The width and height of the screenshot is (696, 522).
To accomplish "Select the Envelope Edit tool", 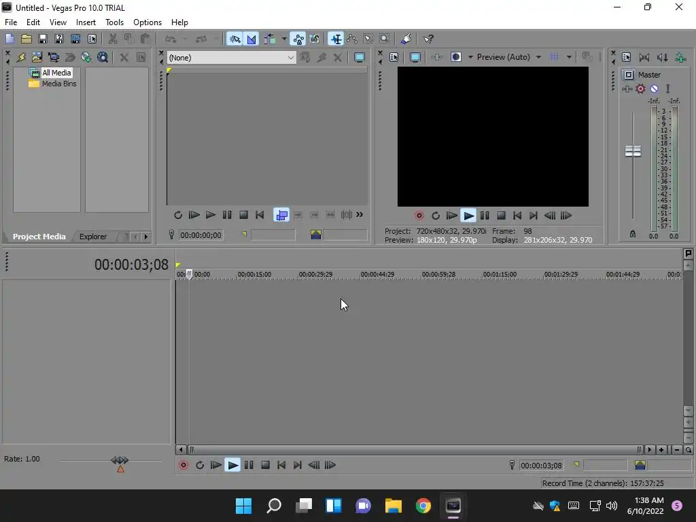I will (x=353, y=39).
